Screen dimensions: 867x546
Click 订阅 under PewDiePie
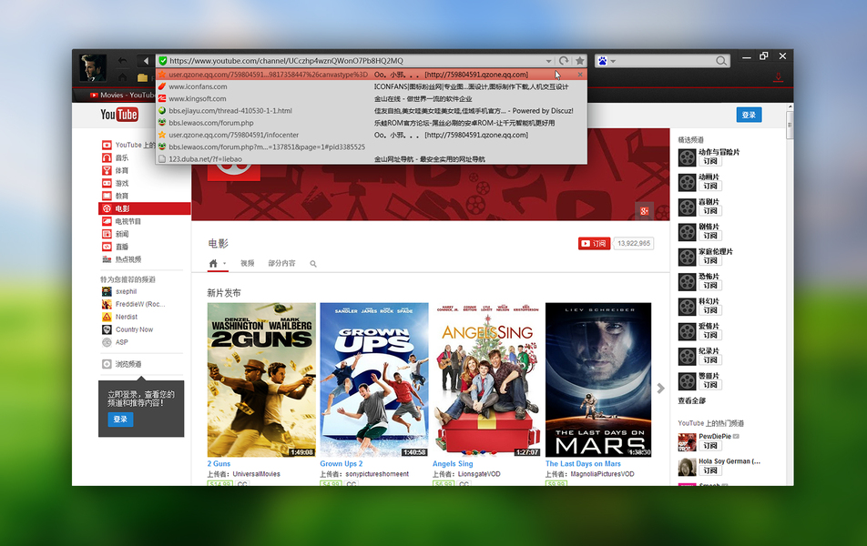click(710, 445)
